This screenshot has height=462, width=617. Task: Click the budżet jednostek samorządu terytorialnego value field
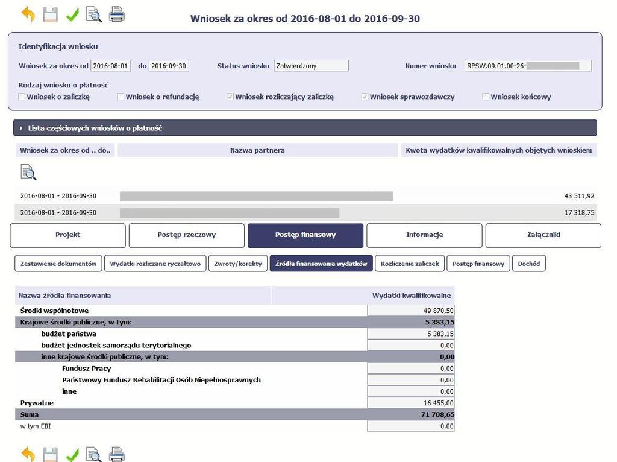411,346
